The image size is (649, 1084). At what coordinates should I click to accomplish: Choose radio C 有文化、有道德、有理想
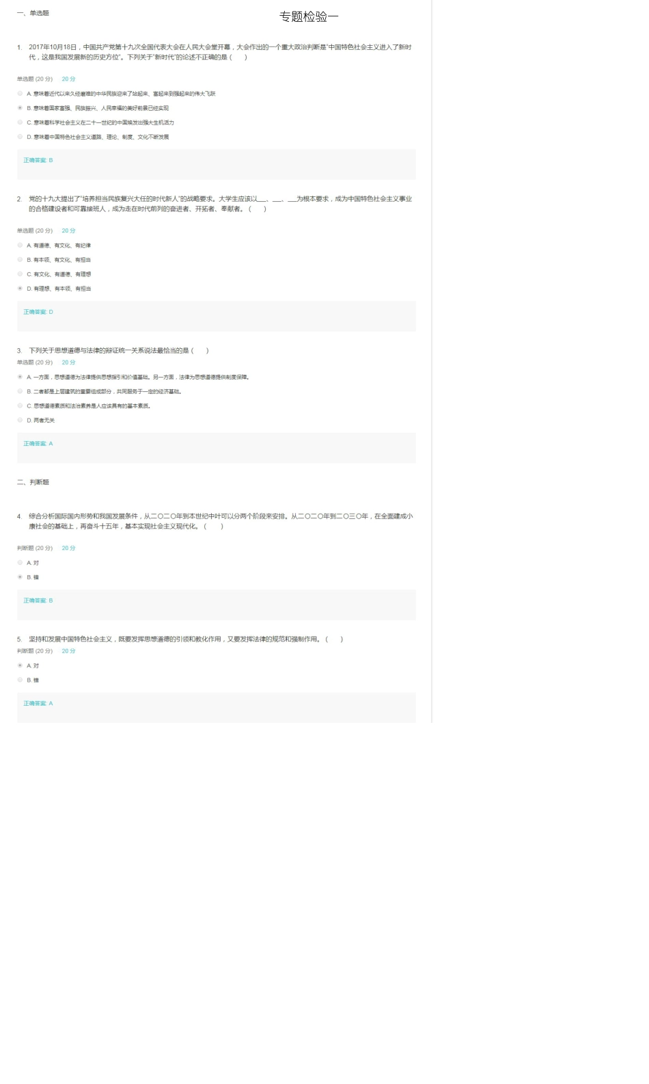point(20,274)
